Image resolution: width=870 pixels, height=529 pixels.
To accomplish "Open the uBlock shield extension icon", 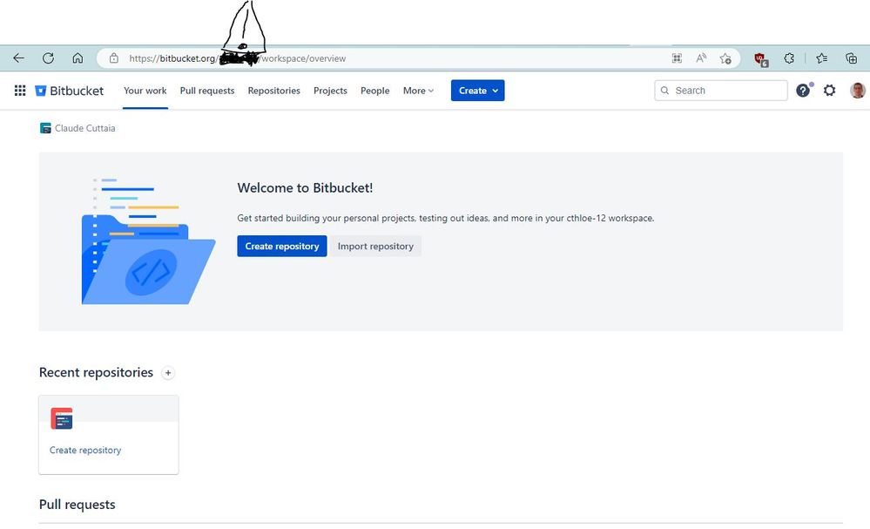I will point(760,59).
